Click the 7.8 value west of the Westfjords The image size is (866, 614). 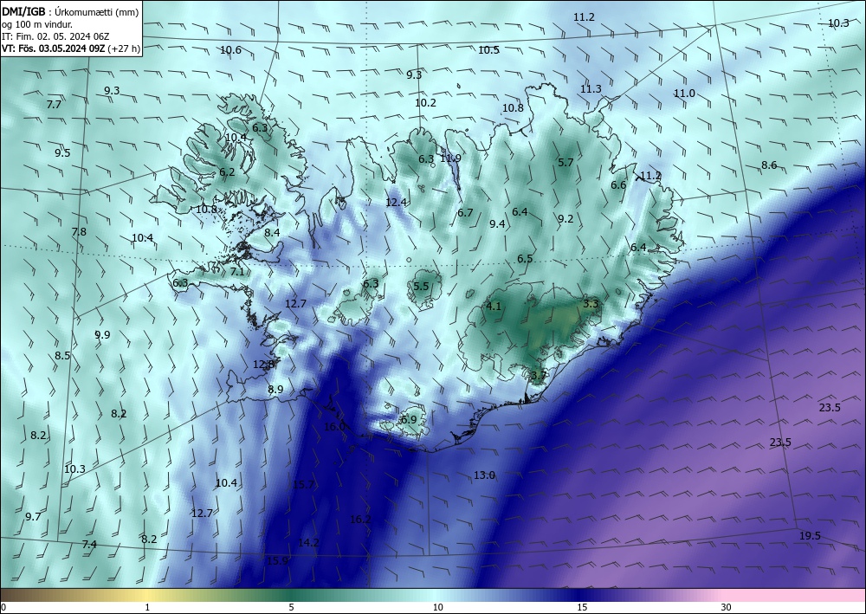pos(79,232)
